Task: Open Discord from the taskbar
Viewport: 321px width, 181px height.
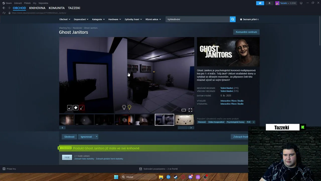Action: point(190,177)
